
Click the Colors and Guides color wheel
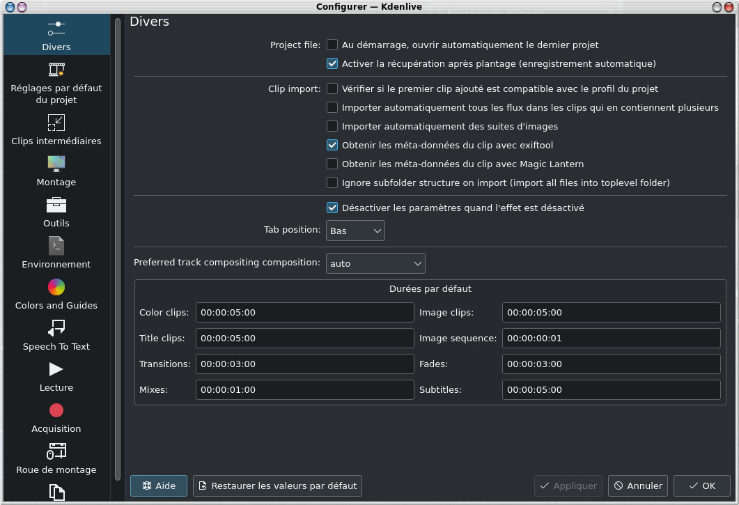point(56,287)
